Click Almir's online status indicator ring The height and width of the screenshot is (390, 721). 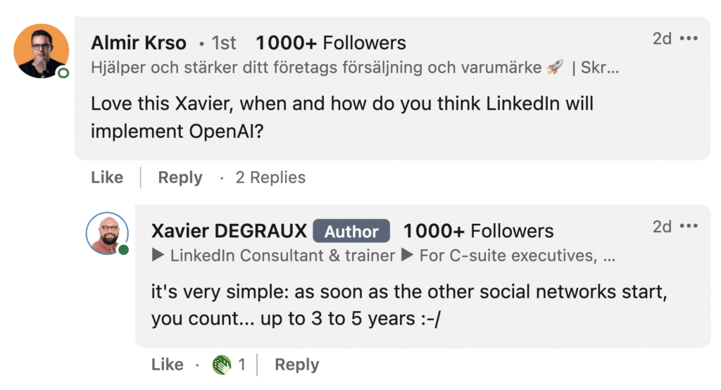pos(63,73)
